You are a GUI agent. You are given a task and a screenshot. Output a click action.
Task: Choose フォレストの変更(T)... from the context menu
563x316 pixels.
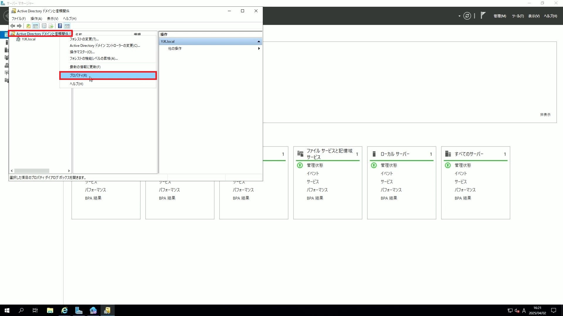point(108,39)
